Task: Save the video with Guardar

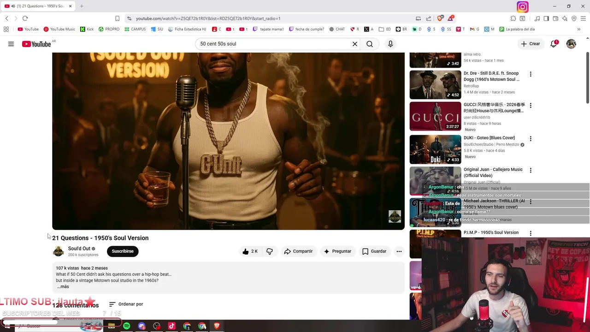Action: [374, 251]
